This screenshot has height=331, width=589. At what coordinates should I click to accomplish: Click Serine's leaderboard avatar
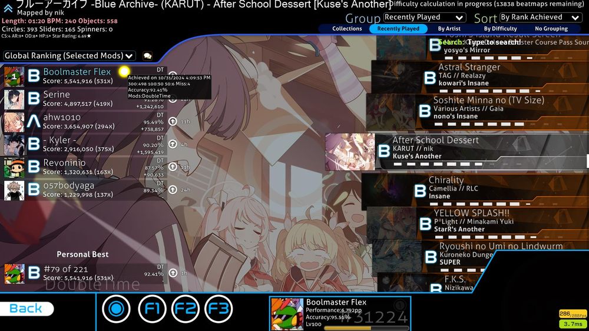click(14, 99)
